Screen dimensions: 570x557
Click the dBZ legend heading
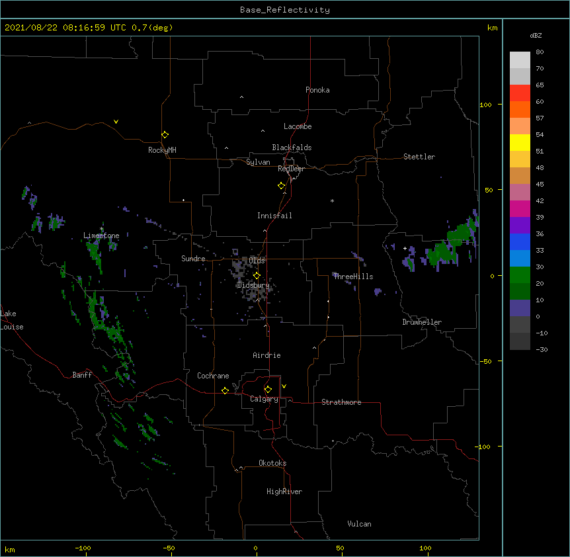(x=536, y=35)
